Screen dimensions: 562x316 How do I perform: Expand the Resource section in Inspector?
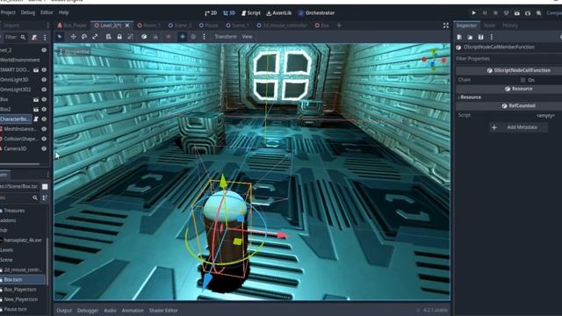click(x=470, y=97)
